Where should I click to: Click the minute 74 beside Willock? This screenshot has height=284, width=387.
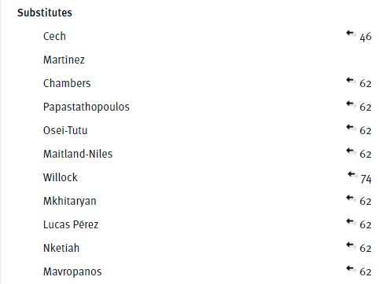(366, 179)
